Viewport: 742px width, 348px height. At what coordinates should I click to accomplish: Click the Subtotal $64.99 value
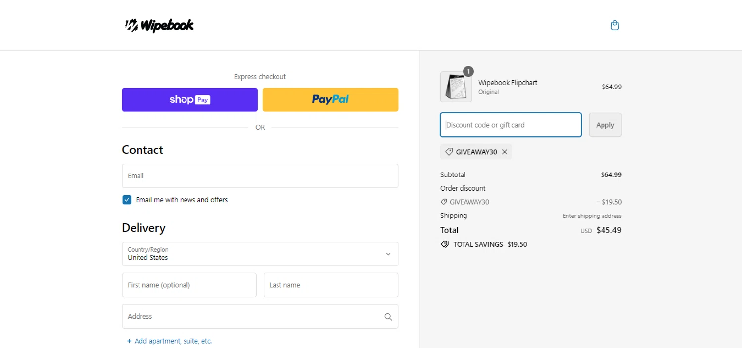click(x=611, y=175)
